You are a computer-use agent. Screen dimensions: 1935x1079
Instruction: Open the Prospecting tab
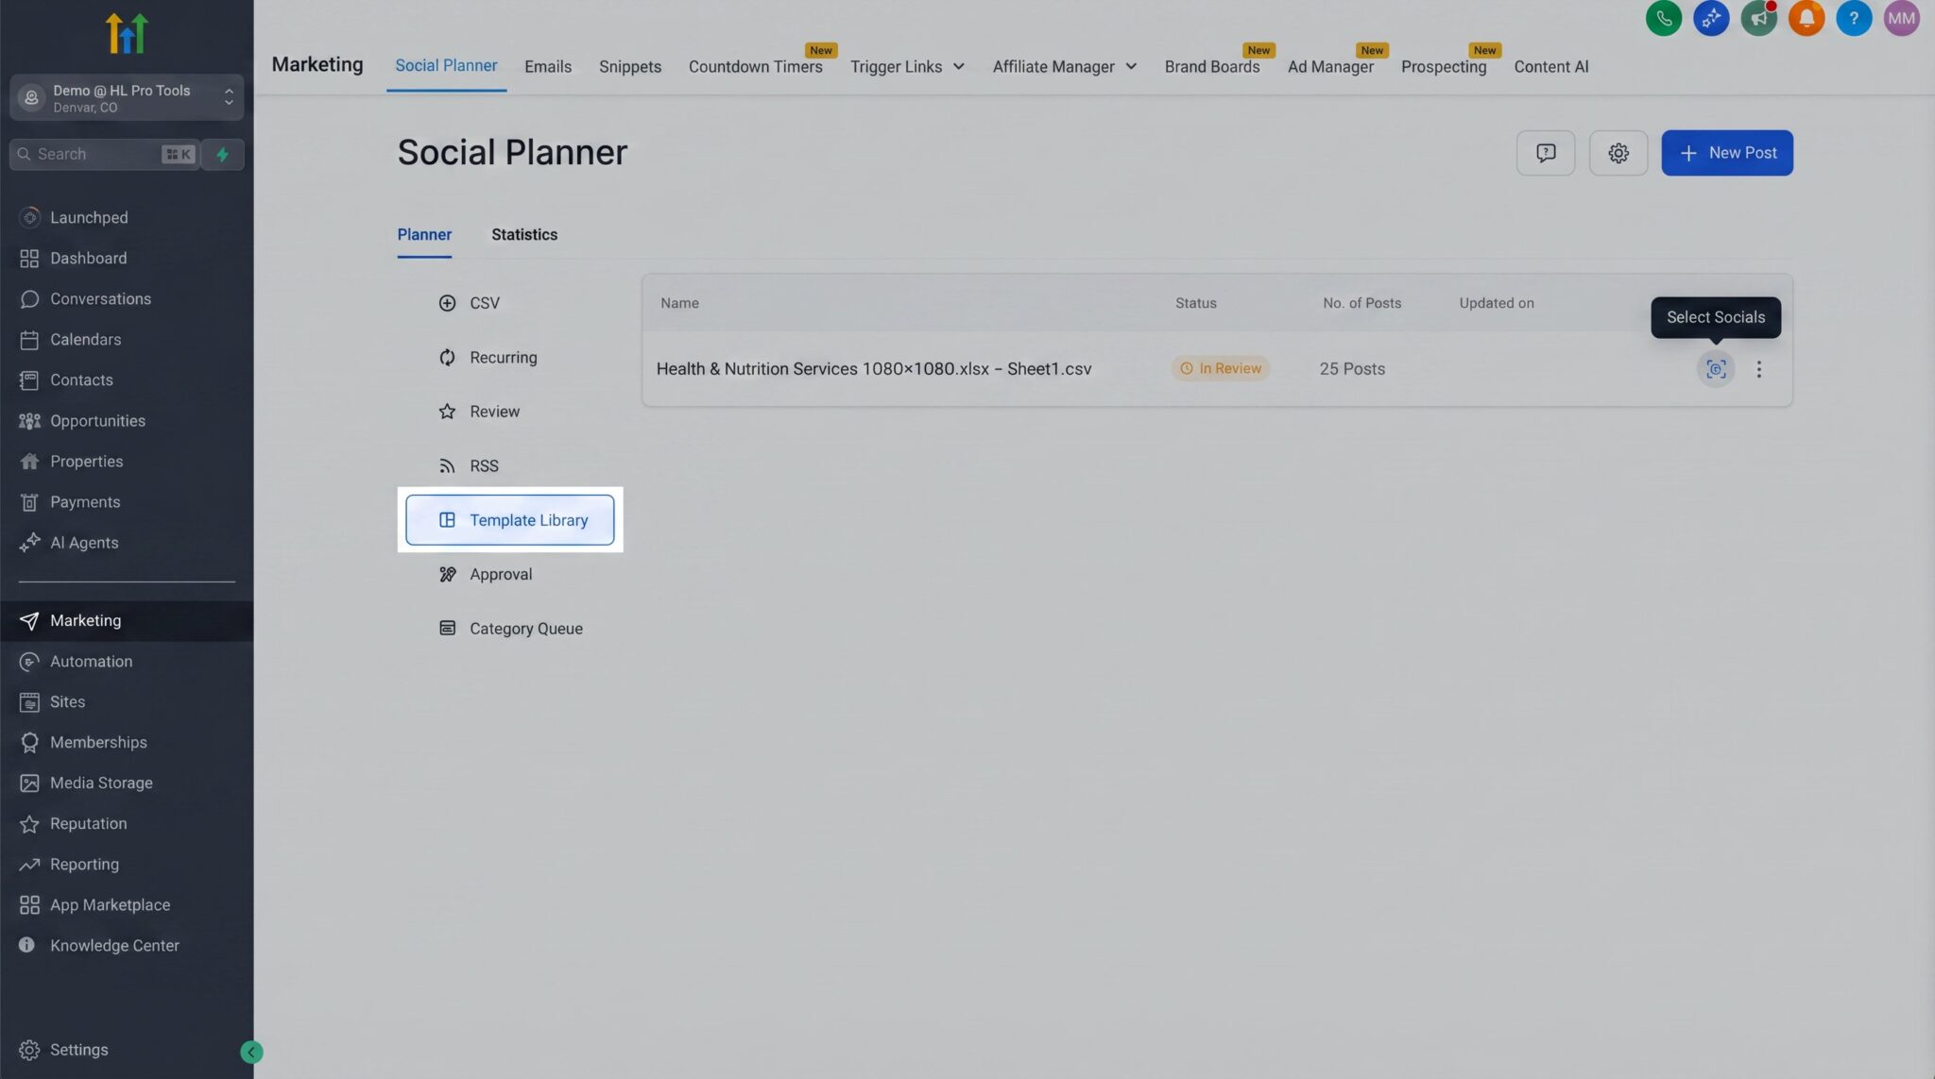point(1444,66)
